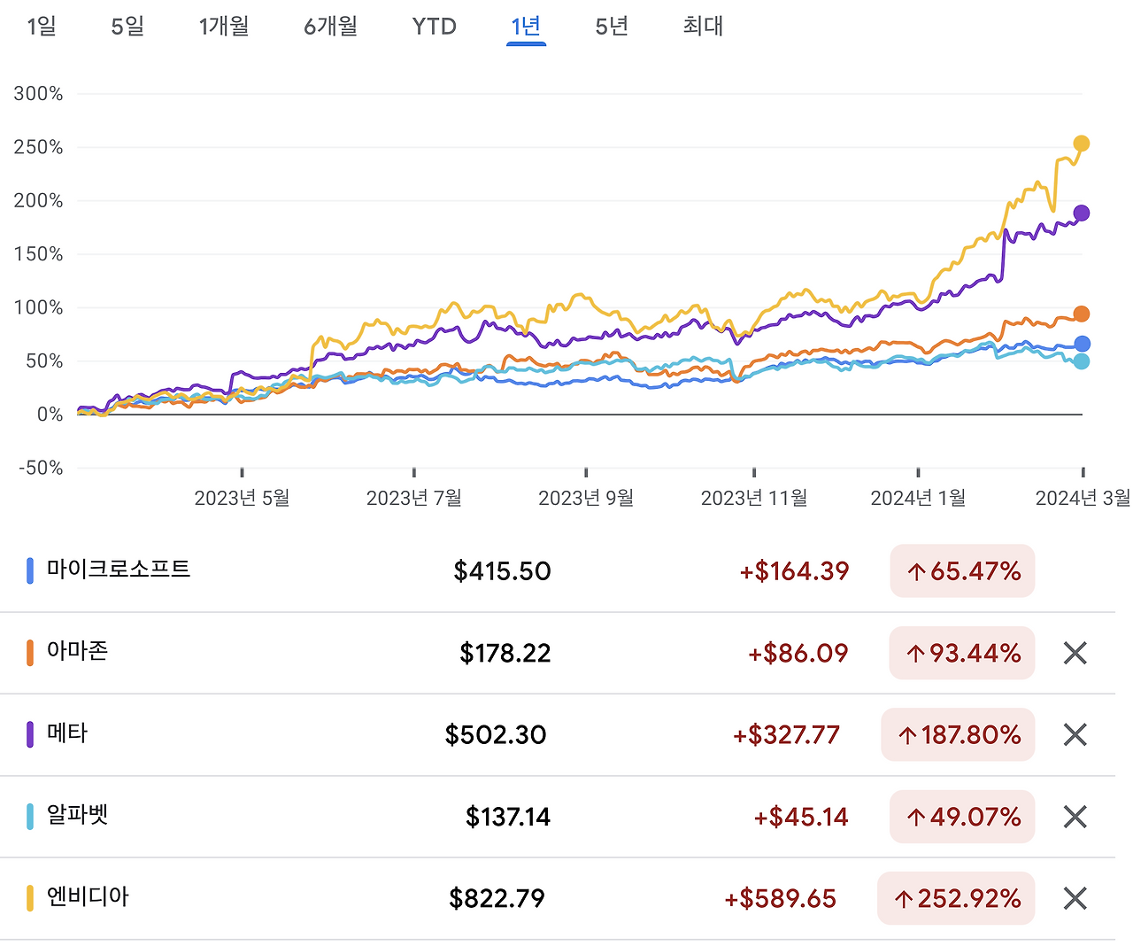This screenshot has width=1133, height=946.
Task: Click the orange 아마존 color marker
Action: click(x=30, y=653)
